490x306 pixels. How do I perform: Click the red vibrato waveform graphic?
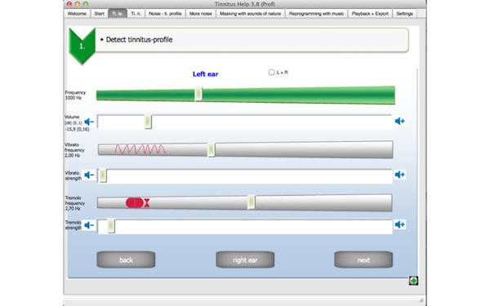[140, 149]
